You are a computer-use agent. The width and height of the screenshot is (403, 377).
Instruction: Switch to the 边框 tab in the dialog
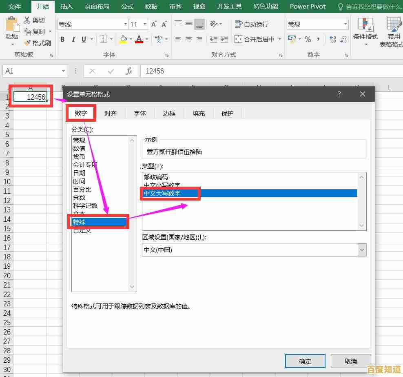click(169, 113)
